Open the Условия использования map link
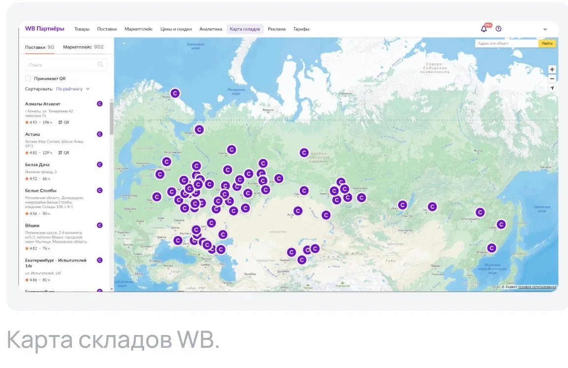 tap(537, 287)
